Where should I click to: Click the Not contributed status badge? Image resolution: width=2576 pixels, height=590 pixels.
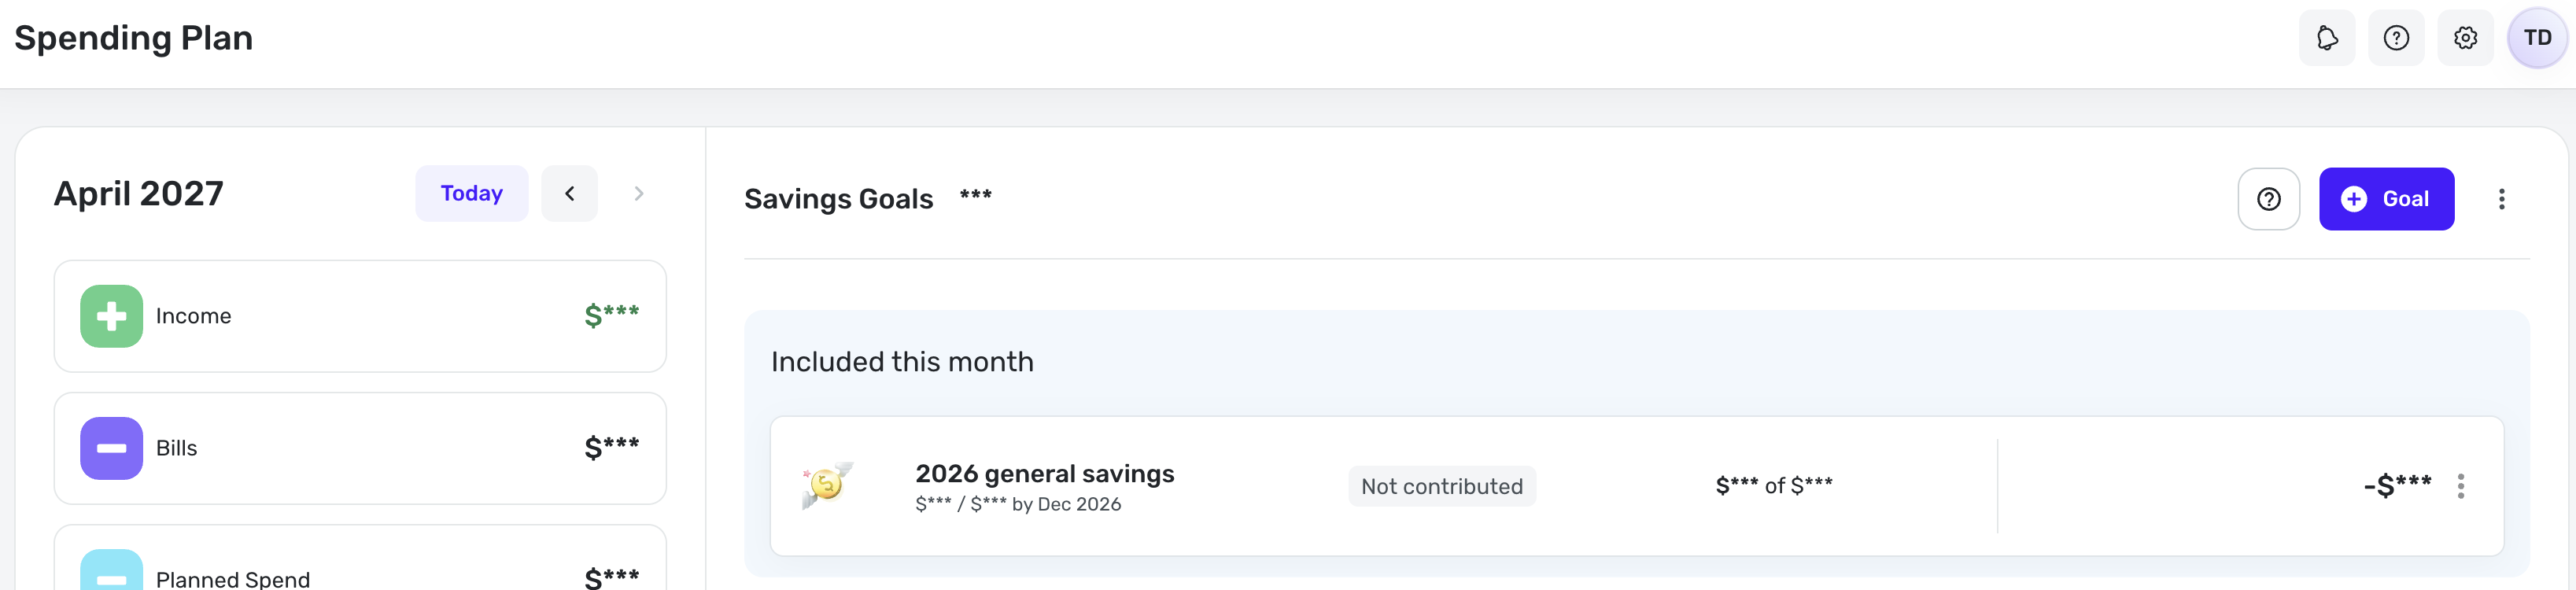point(1441,486)
